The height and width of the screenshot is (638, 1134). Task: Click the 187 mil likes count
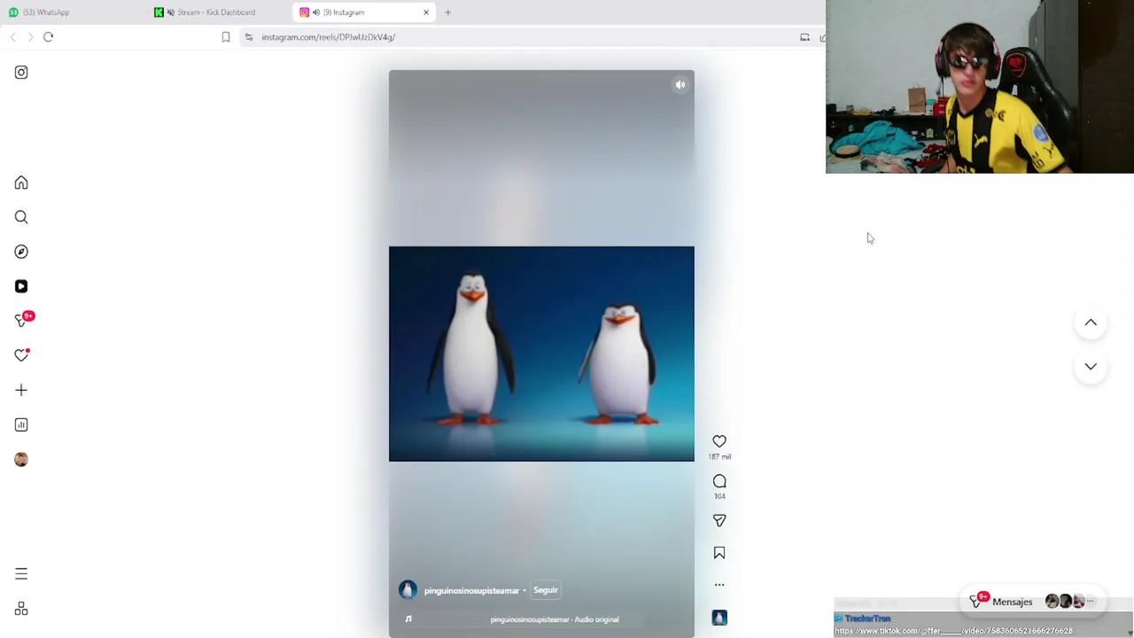pos(719,457)
